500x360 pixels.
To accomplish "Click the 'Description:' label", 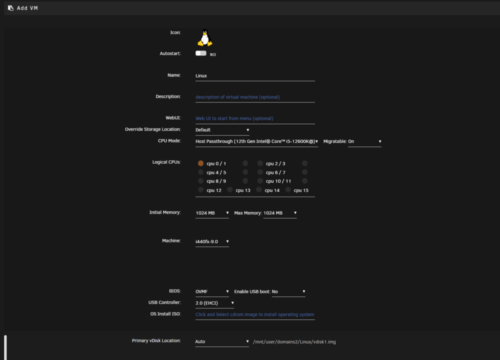I will (x=168, y=96).
